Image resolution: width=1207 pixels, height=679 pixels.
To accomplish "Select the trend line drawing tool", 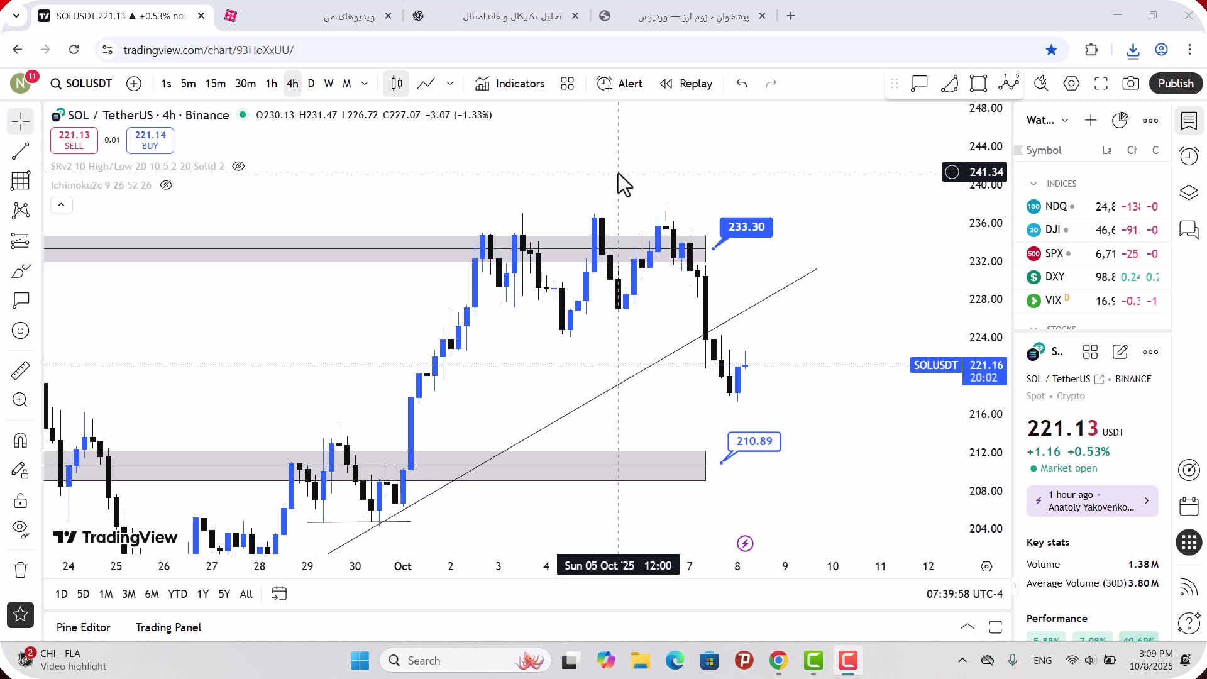I will tap(21, 151).
